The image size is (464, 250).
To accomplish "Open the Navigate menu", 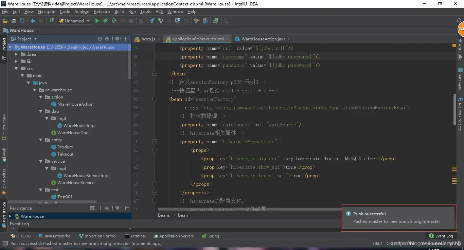I will pyautogui.click(x=47, y=11).
